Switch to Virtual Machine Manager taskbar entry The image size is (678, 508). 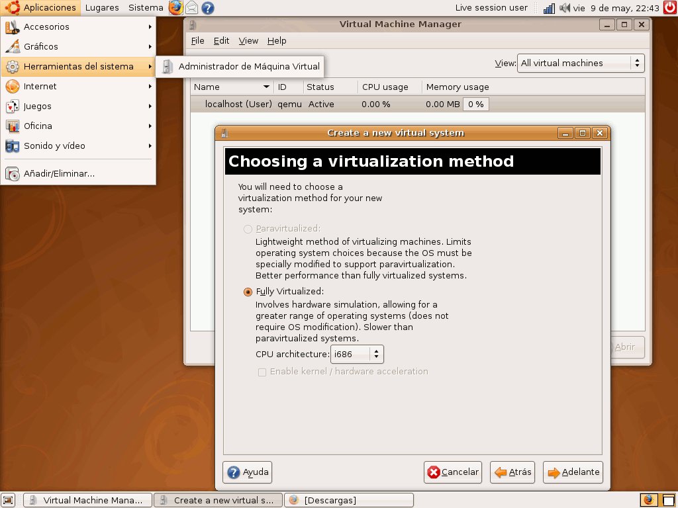tap(88, 500)
